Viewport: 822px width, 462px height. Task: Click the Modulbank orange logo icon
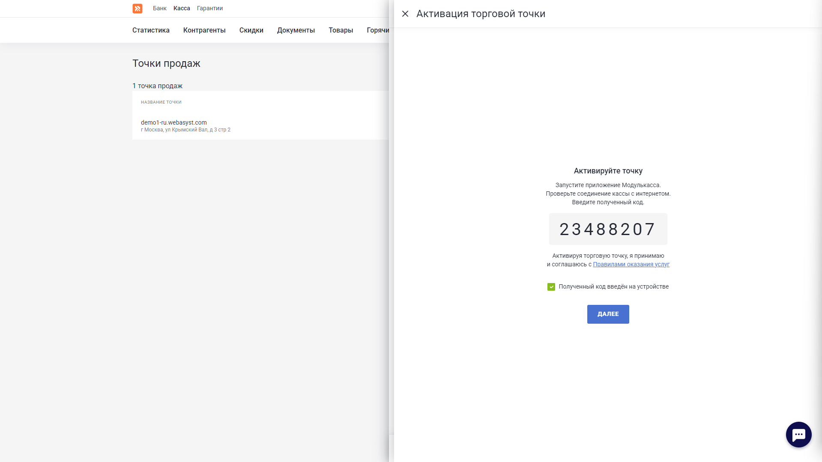(x=137, y=9)
